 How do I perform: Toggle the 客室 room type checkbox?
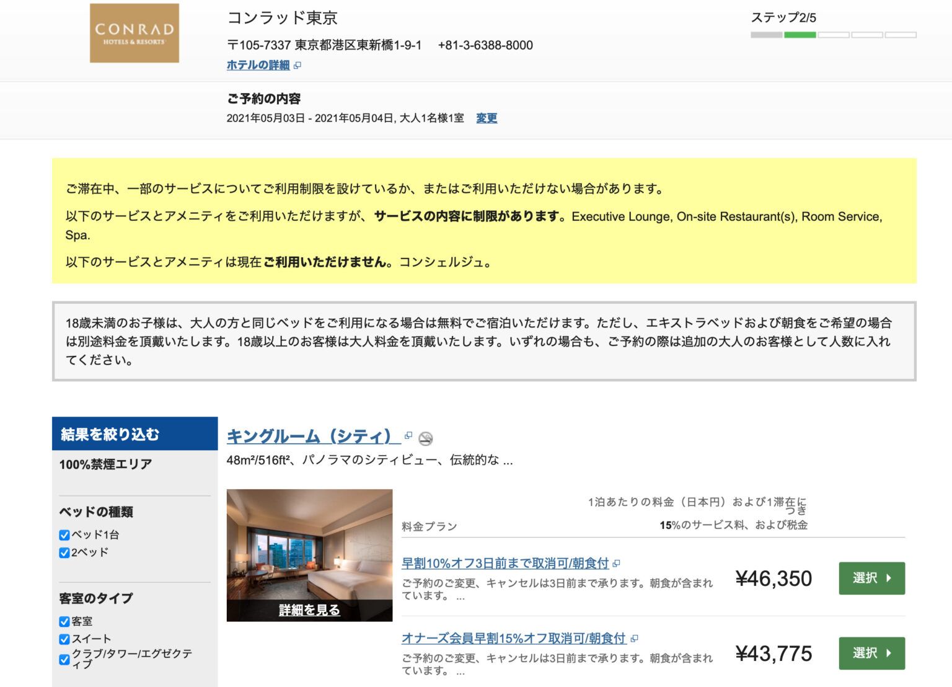[64, 621]
